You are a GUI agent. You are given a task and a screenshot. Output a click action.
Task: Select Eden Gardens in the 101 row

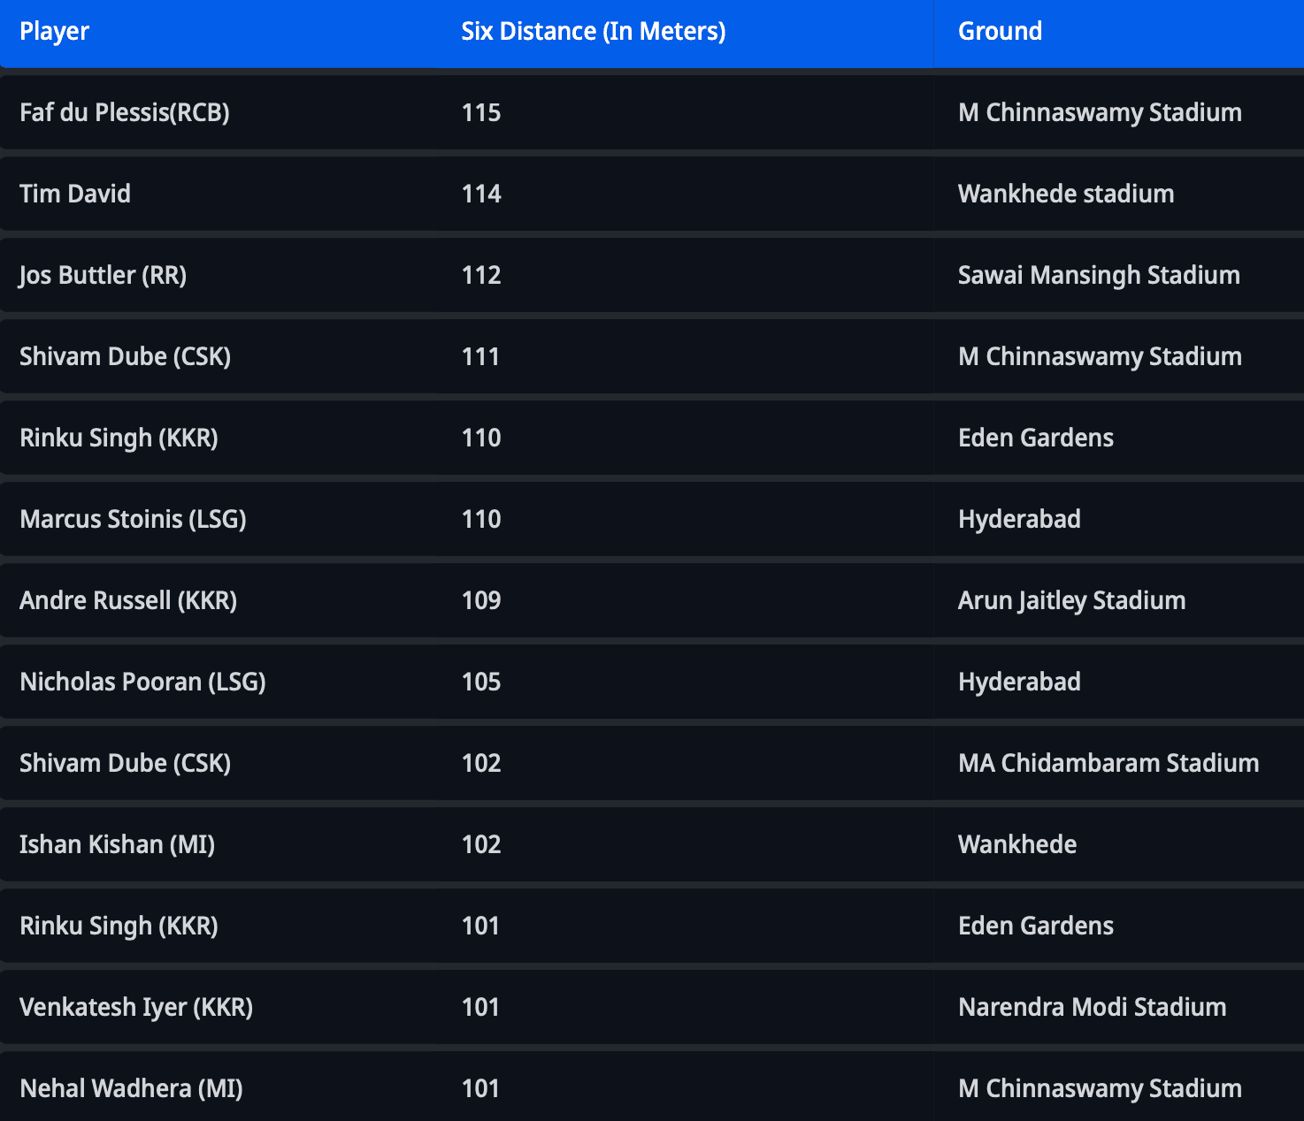[1036, 926]
